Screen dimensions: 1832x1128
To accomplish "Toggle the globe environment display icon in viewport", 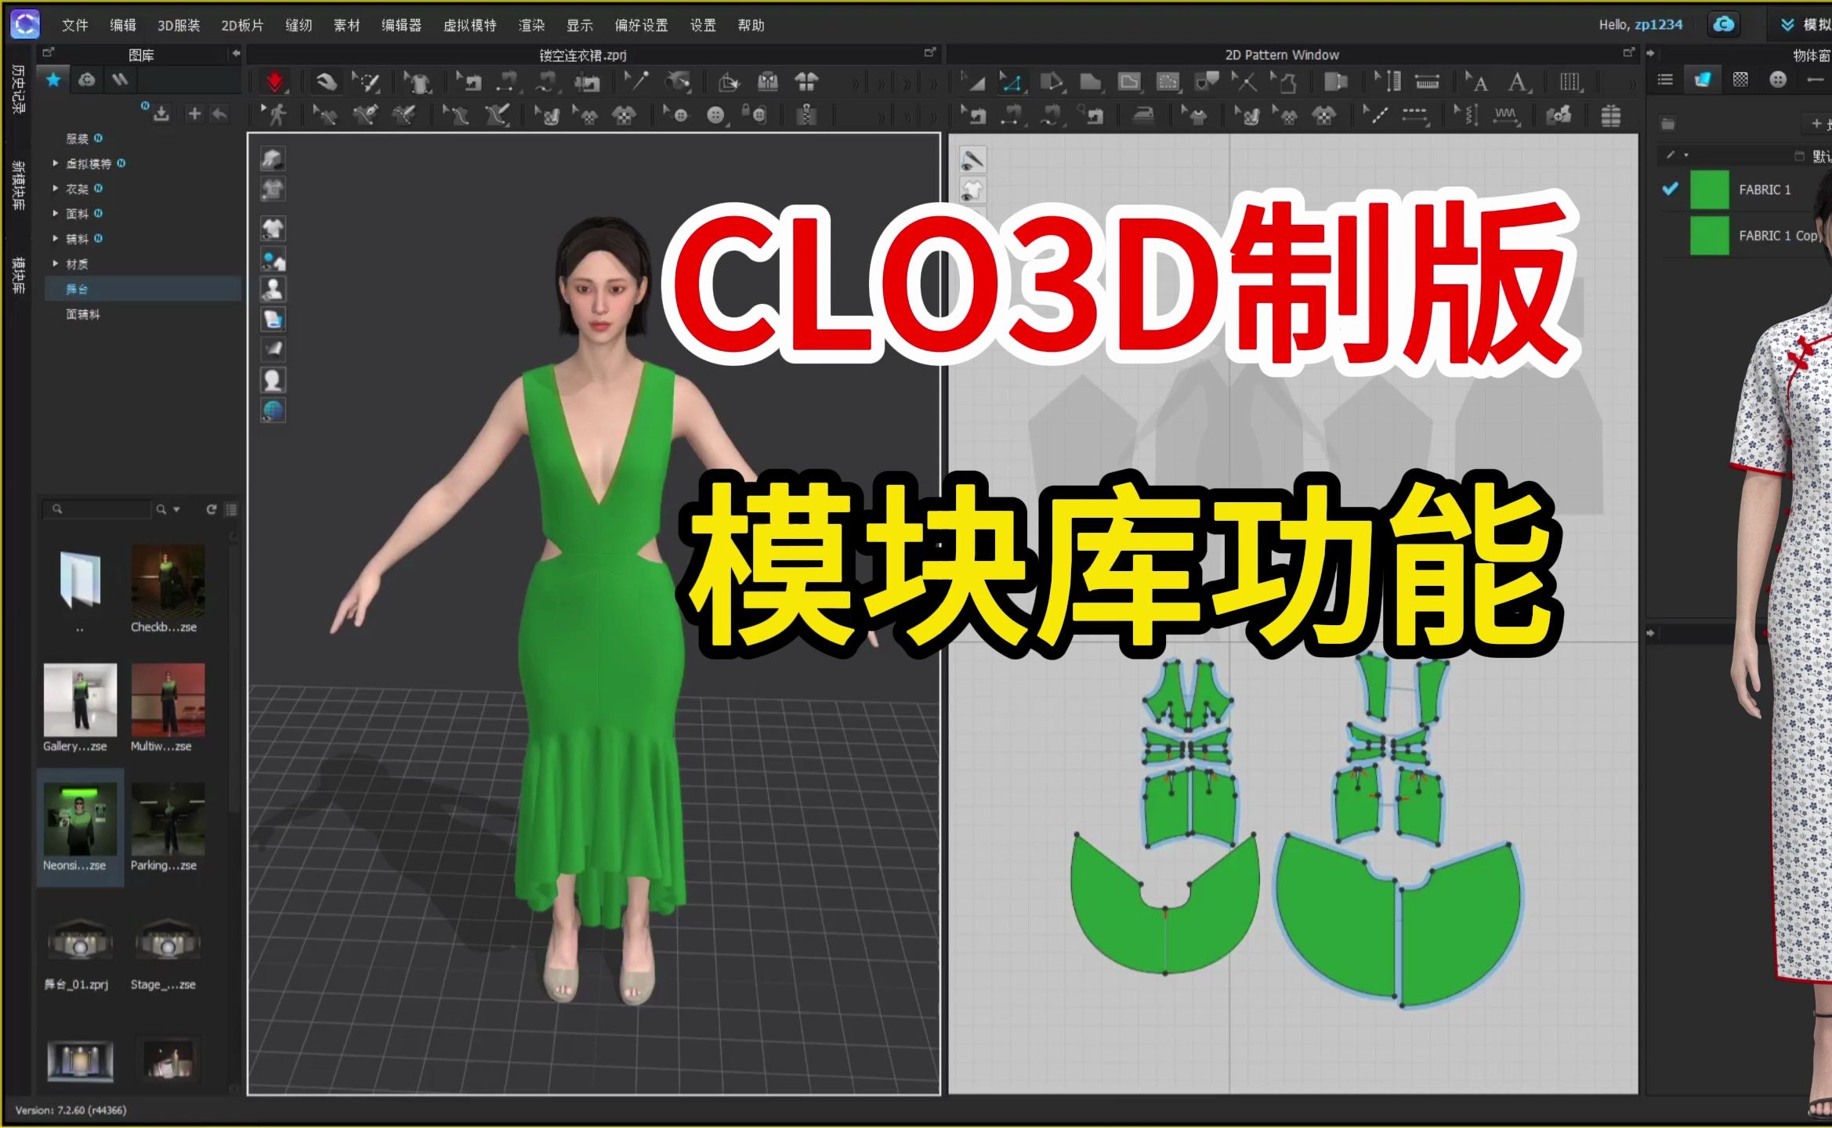I will coord(273,410).
